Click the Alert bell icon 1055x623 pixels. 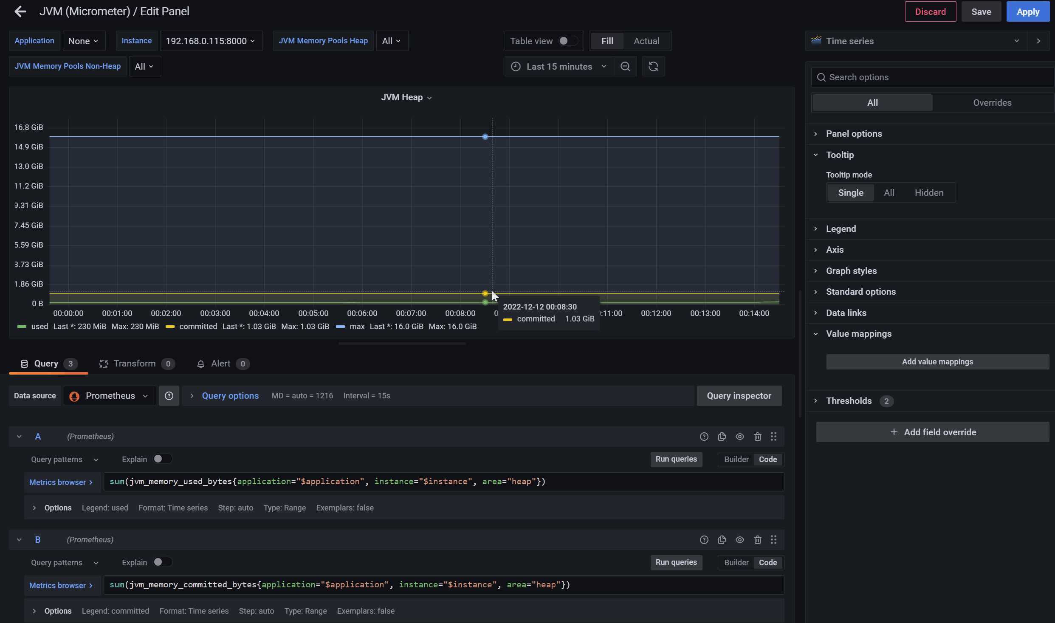click(x=201, y=364)
